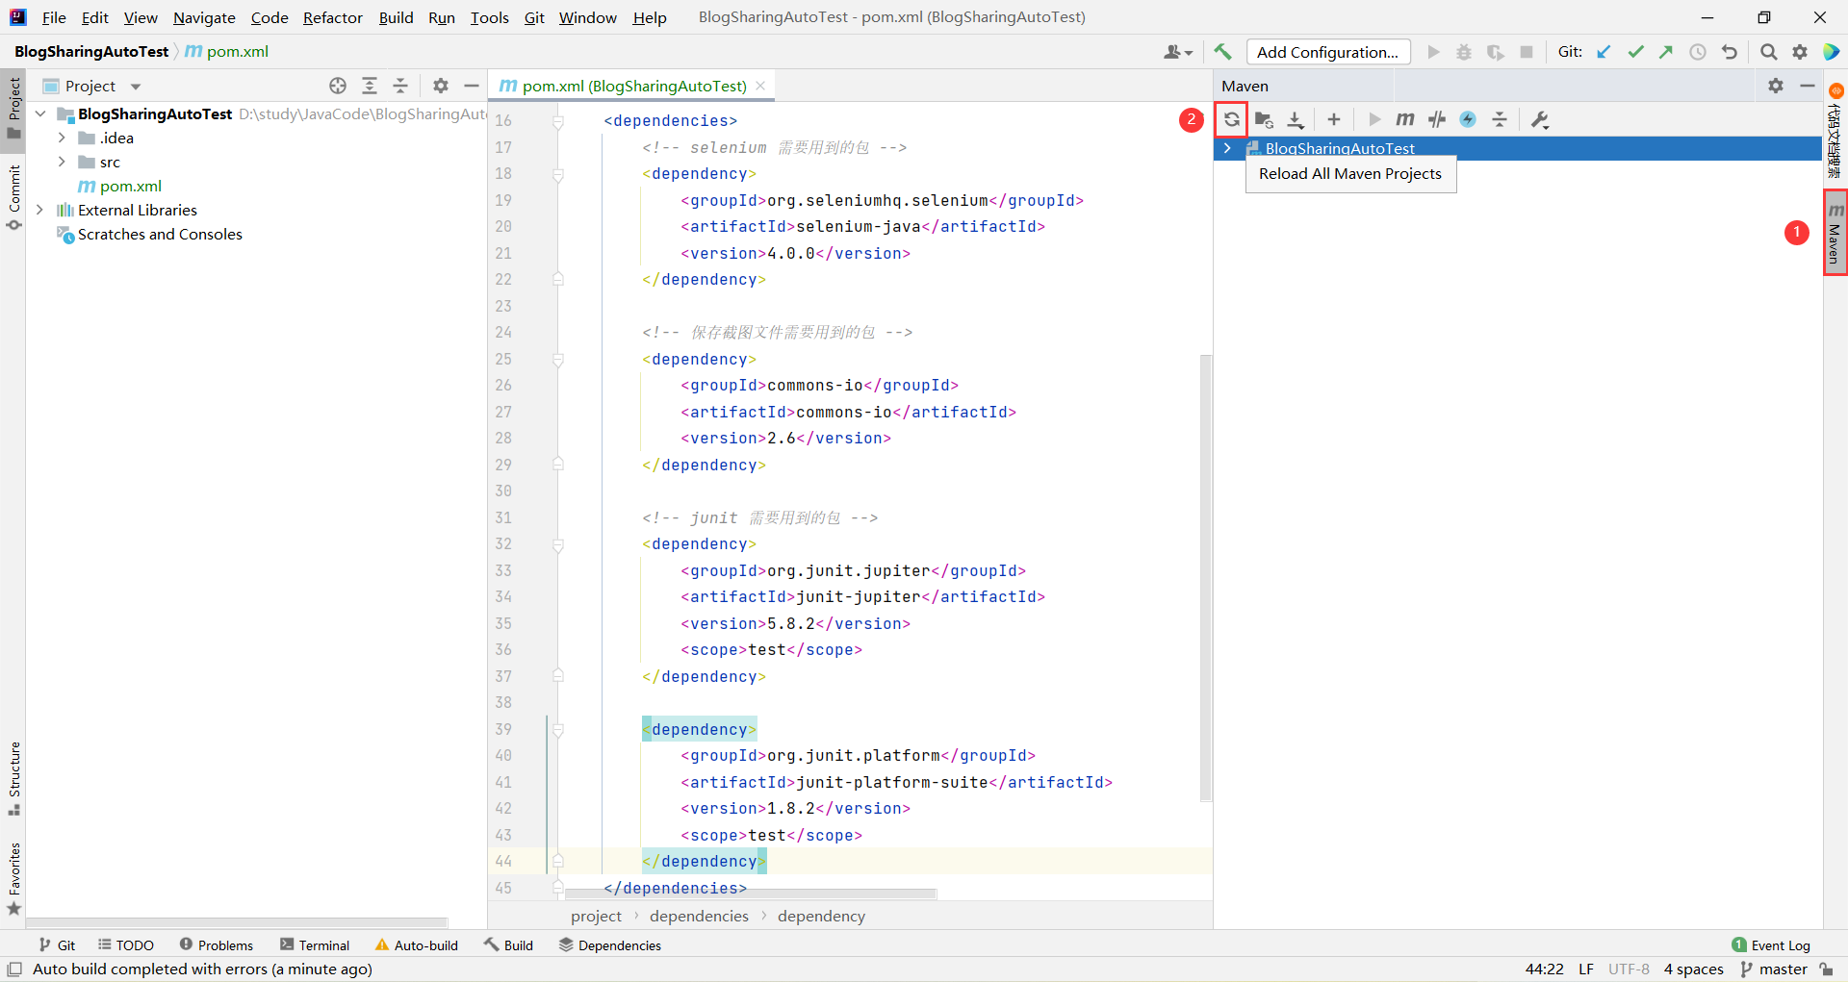
Task: Click Download Sources and Documentation icon
Action: click(x=1296, y=119)
